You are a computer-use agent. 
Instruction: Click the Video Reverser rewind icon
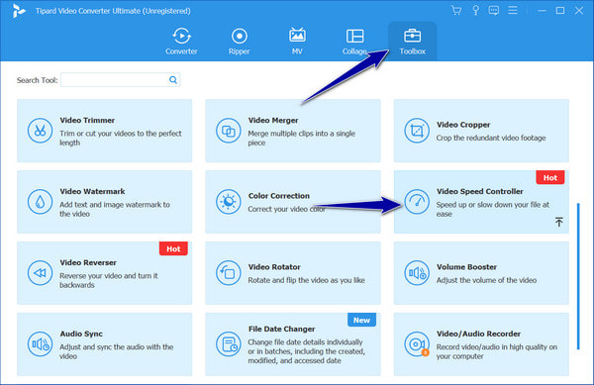click(40, 273)
